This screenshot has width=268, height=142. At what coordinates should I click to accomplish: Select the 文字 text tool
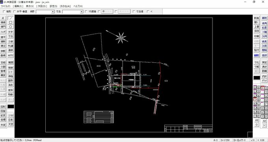tap(11, 32)
